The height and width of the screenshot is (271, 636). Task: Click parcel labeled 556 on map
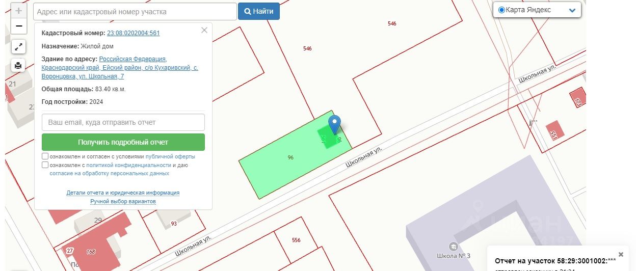tap(296, 240)
